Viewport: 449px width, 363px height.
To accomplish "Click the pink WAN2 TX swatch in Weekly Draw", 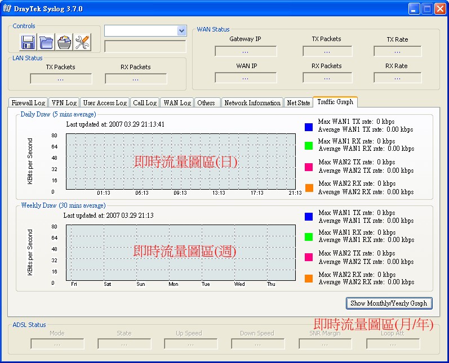I will (309, 257).
